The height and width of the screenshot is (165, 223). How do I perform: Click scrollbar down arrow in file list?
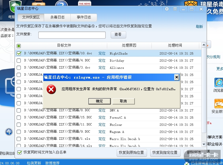(x=204, y=144)
